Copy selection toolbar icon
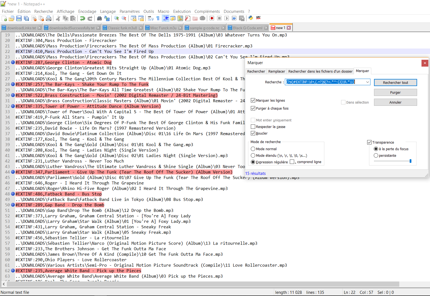 66,18
